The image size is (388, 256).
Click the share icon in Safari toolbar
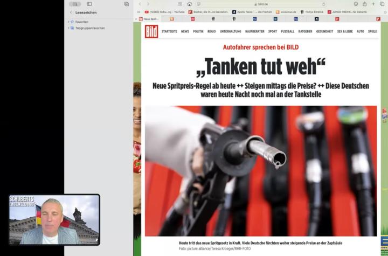(x=364, y=4)
